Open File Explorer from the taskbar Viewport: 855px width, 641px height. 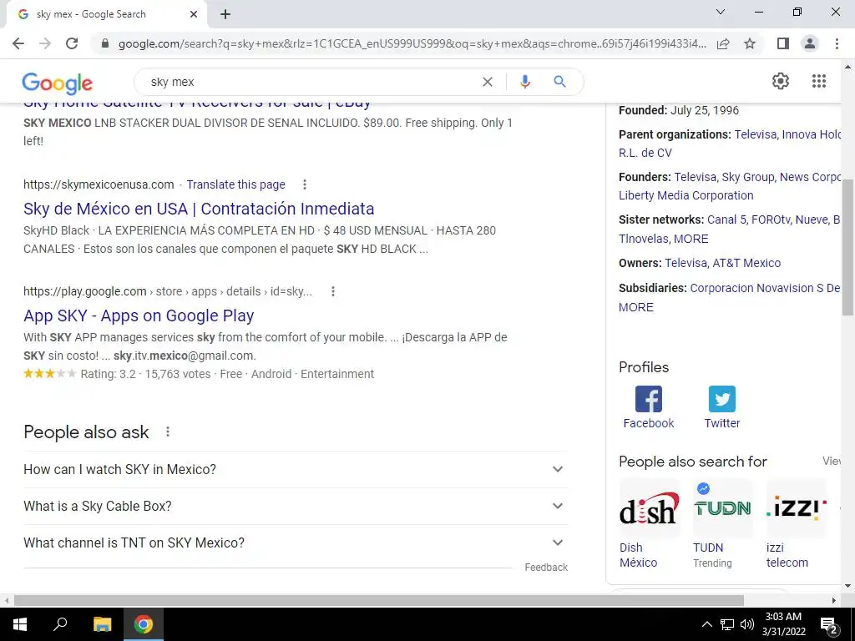pos(102,624)
